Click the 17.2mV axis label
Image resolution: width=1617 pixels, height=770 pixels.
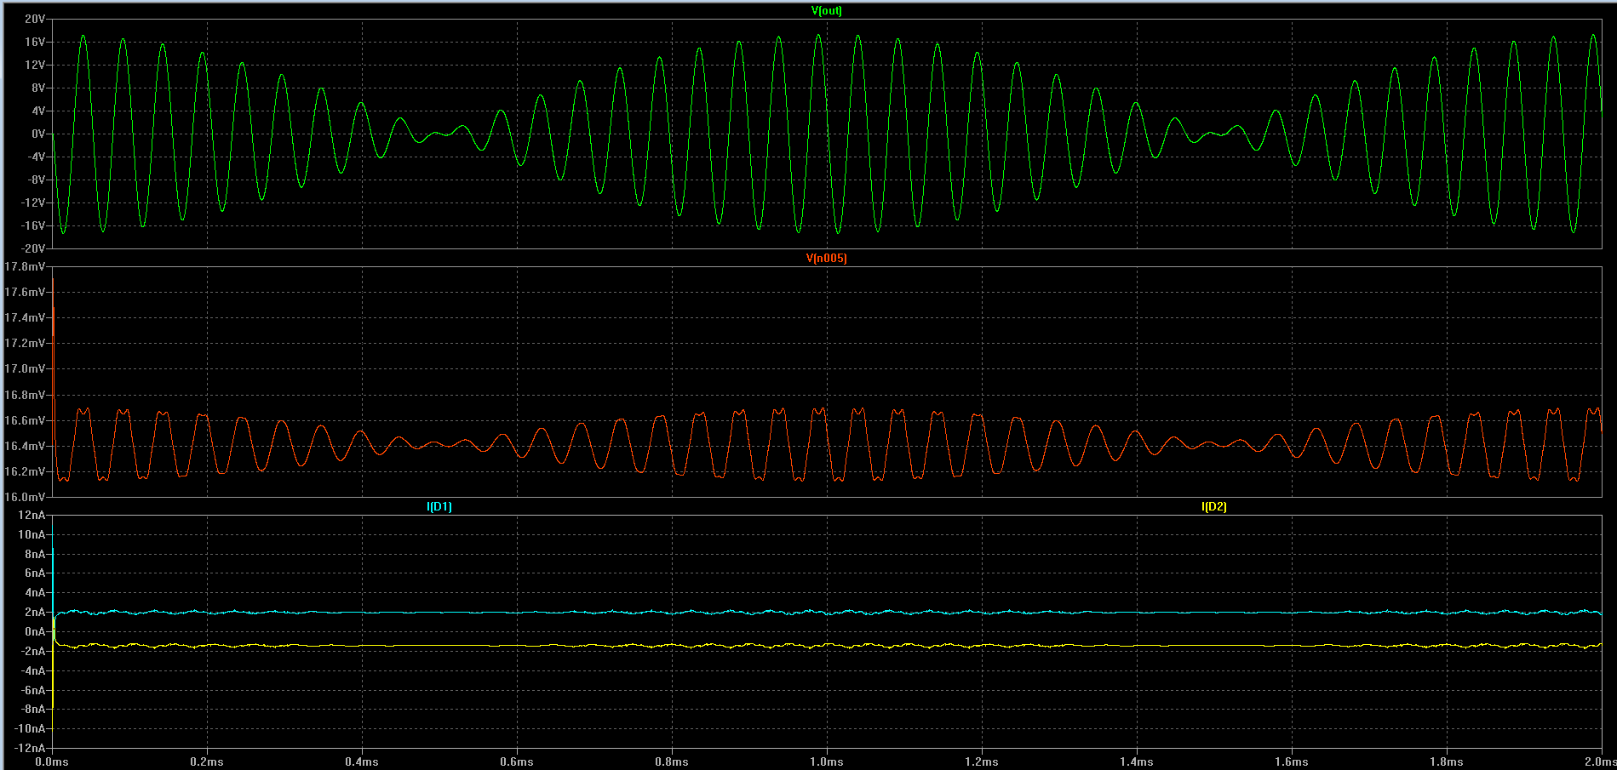click(25, 343)
